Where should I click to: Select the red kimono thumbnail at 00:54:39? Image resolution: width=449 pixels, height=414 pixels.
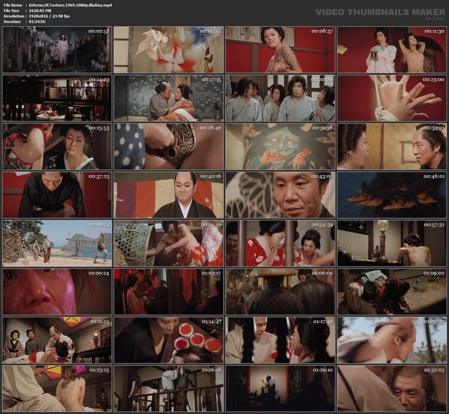280,243
